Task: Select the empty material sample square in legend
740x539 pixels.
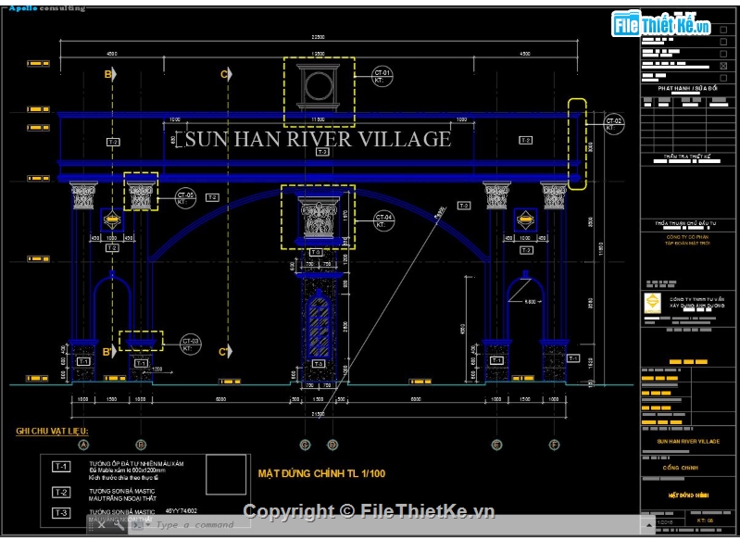Action: 226,474
